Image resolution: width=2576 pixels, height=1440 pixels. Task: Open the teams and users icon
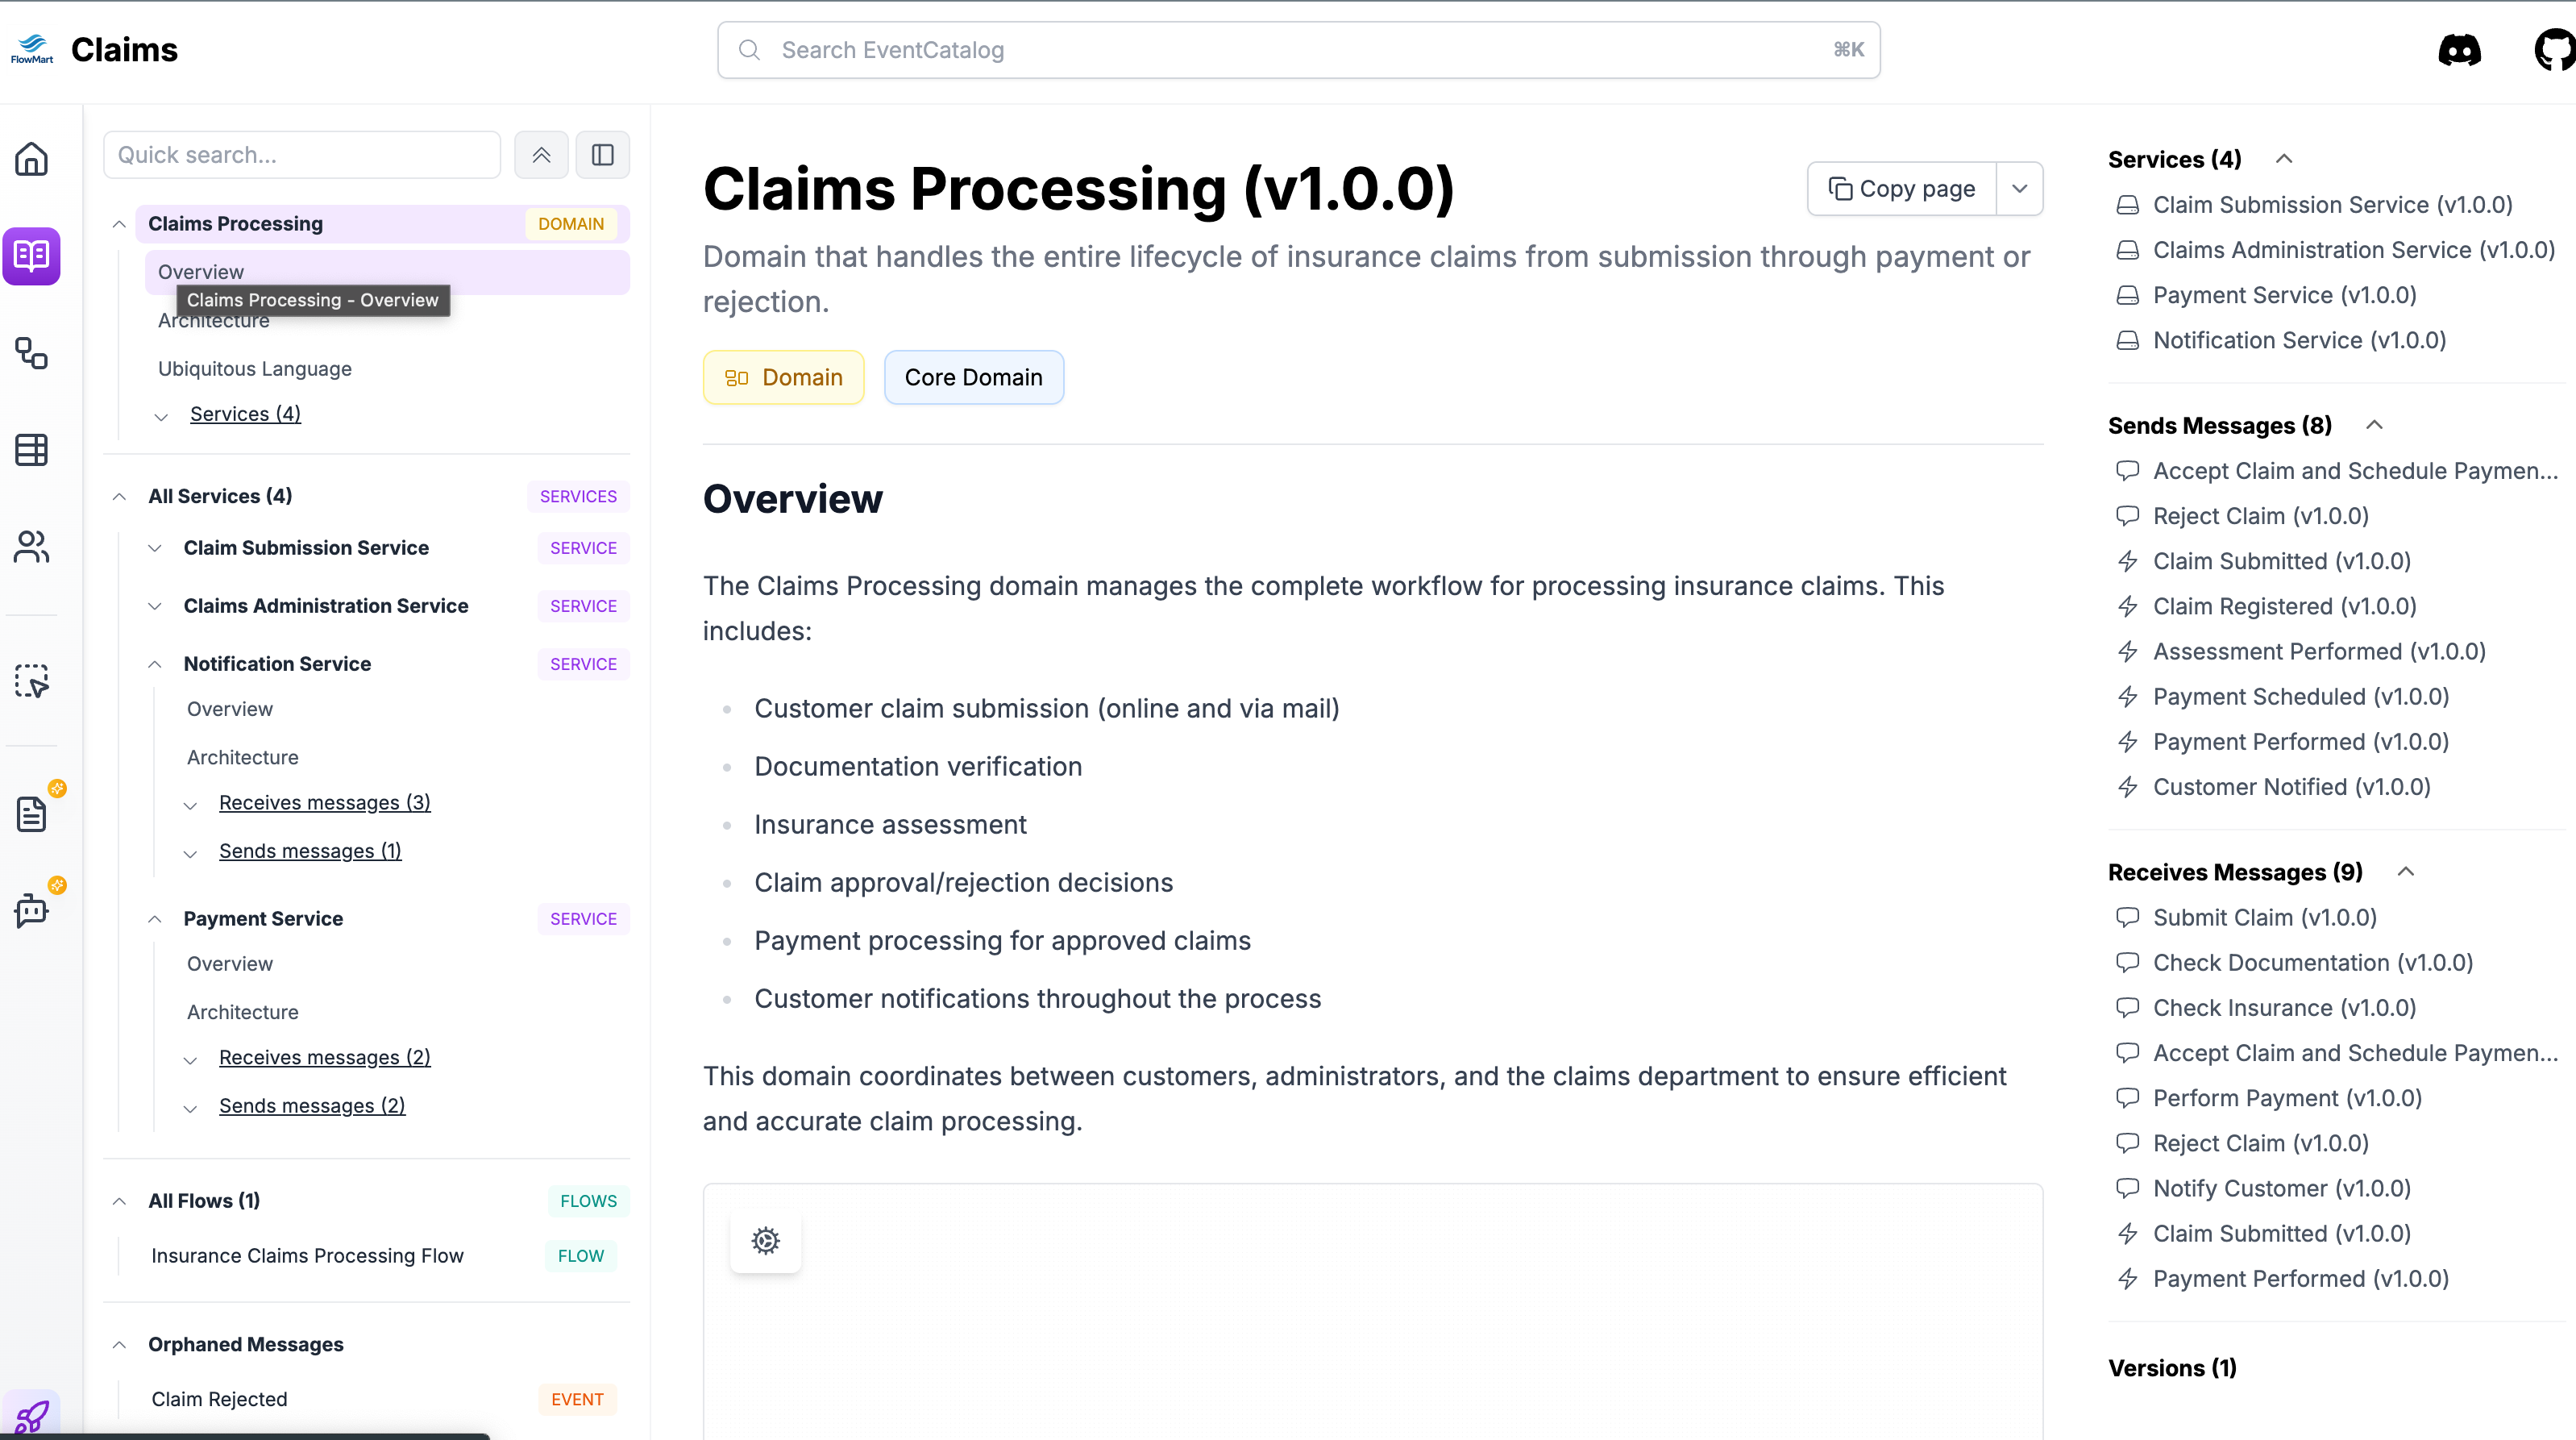pyautogui.click(x=31, y=547)
